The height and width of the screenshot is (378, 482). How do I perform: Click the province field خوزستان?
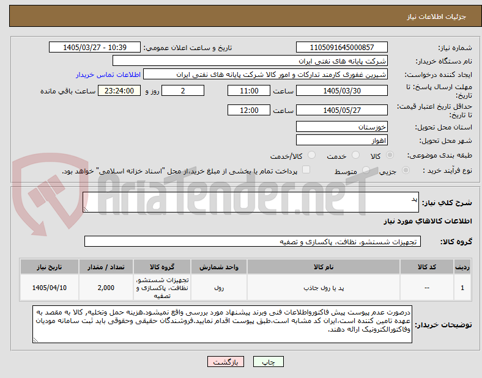pyautogui.click(x=341, y=126)
